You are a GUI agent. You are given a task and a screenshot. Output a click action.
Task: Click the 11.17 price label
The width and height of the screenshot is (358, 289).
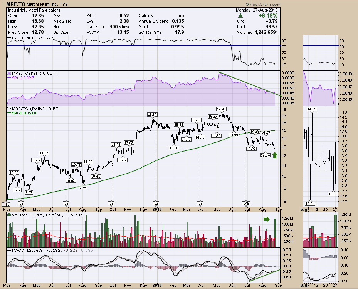pos(36,160)
